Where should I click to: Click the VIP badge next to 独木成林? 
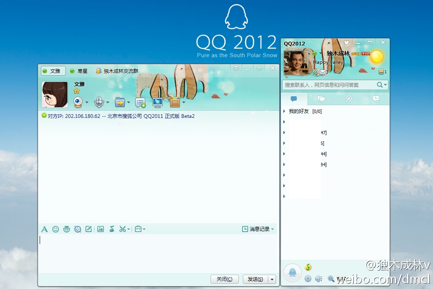pos(366,54)
